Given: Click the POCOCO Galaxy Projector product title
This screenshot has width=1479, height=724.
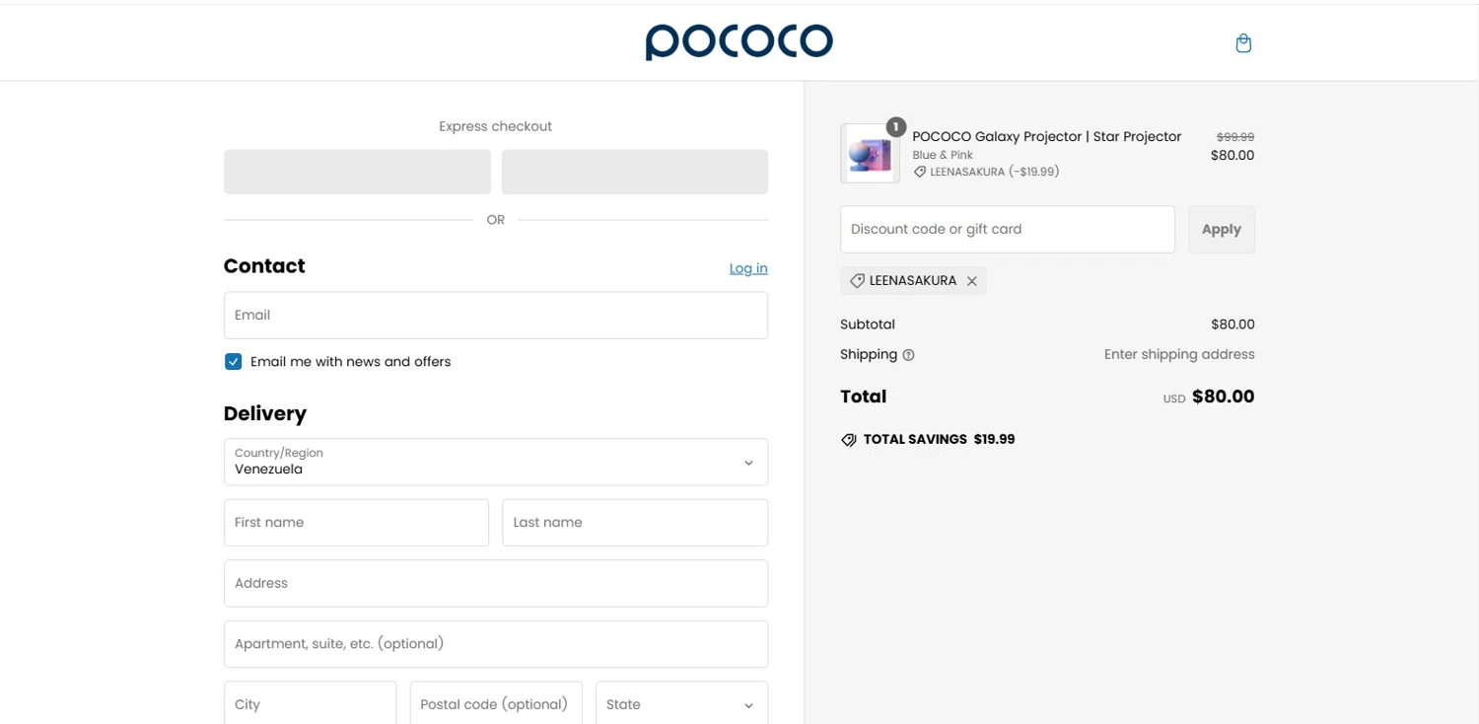Looking at the screenshot, I should 1046,137.
